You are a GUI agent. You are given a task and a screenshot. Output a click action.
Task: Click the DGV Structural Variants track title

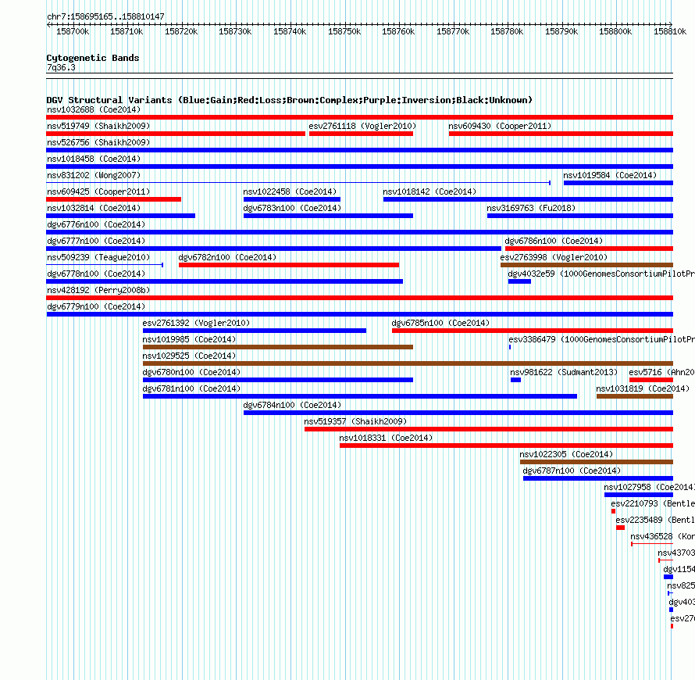pos(290,100)
